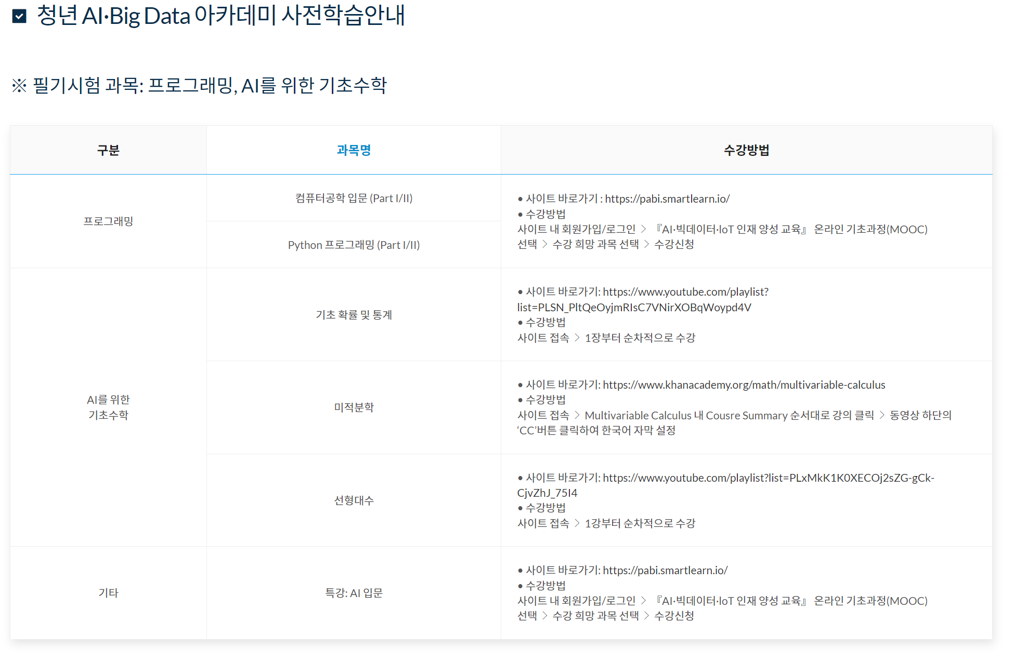Select the 미적분학 subject cell

pos(354,407)
